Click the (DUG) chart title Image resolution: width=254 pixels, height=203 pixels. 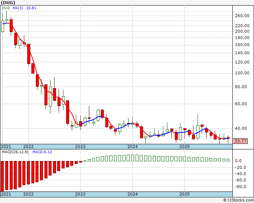point(8,3)
